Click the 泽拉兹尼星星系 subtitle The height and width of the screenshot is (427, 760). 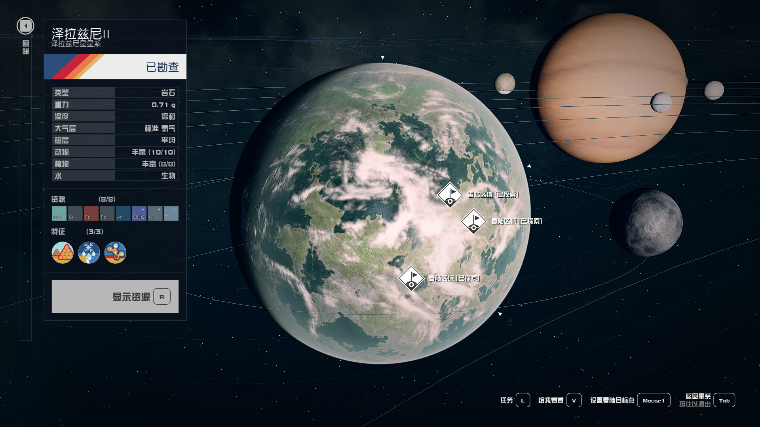tap(76, 44)
